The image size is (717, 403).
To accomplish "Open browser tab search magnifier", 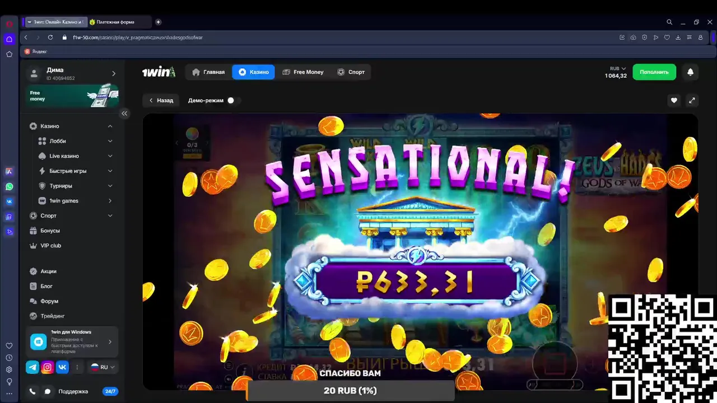I will point(669,22).
